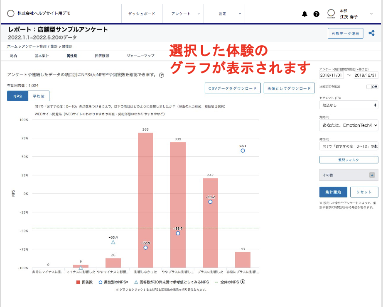The height and width of the screenshot is (307, 383).
Task: Click CSVデータをダウンロード button
Action: [x=233, y=88]
